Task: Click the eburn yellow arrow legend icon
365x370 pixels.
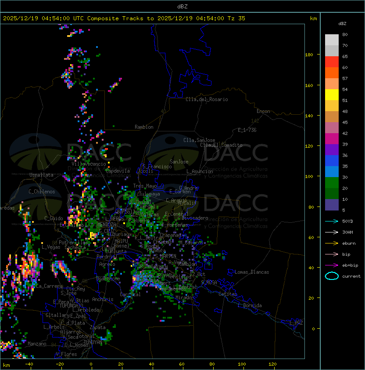Action: coord(332,243)
